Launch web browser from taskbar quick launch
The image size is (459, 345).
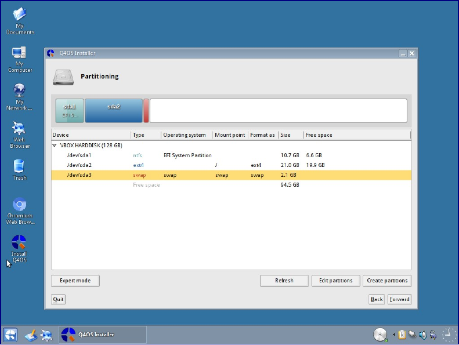pyautogui.click(x=46, y=335)
